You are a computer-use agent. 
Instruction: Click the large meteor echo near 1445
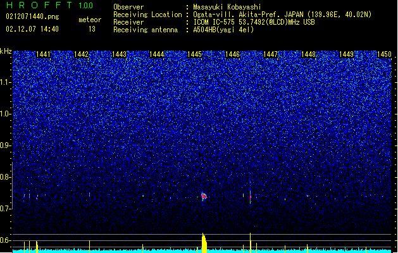204,196
